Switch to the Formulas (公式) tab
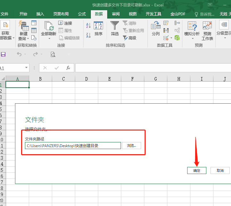The height and width of the screenshot is (206, 231). (82, 14)
